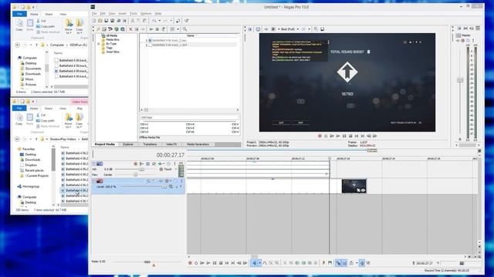Toggle Auto Ripple in the timeline toolbar
494x277 pixels.
tap(351, 263)
